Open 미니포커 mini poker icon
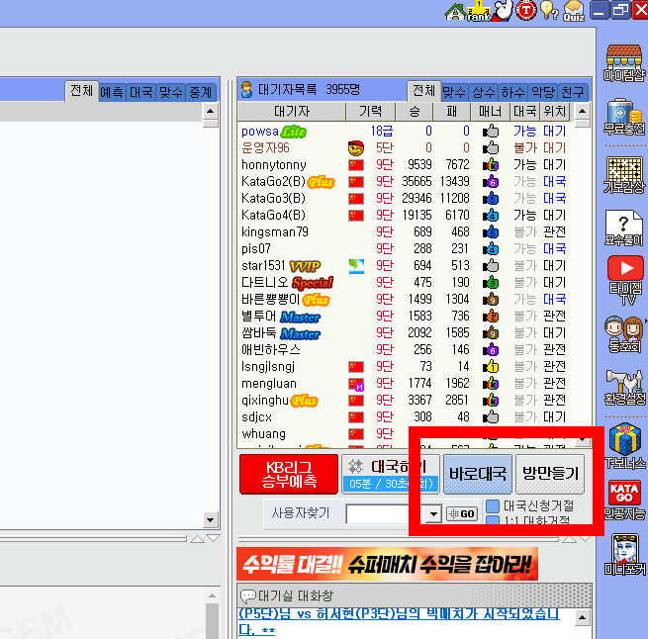The height and width of the screenshot is (639, 648). pos(624,555)
